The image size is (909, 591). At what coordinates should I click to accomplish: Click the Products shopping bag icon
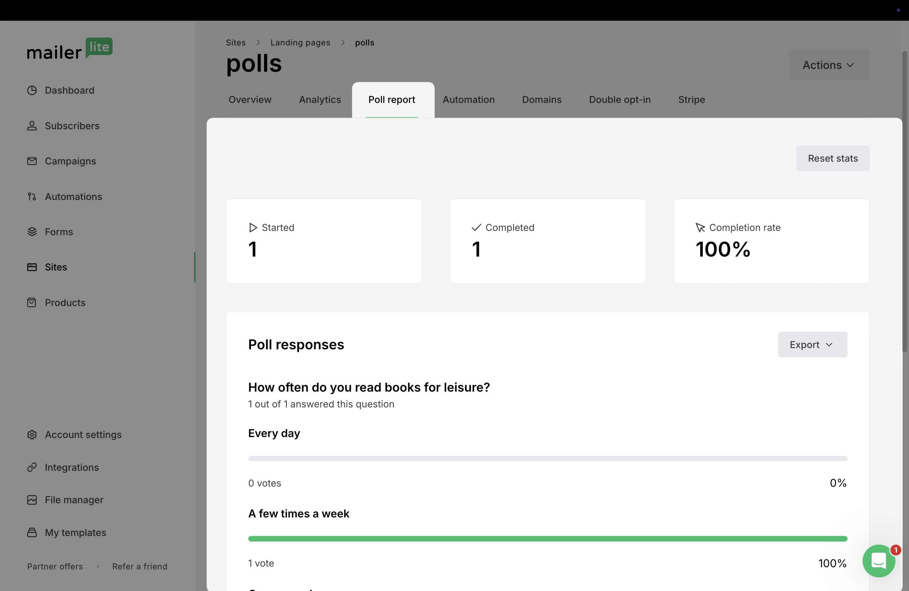[x=32, y=303]
